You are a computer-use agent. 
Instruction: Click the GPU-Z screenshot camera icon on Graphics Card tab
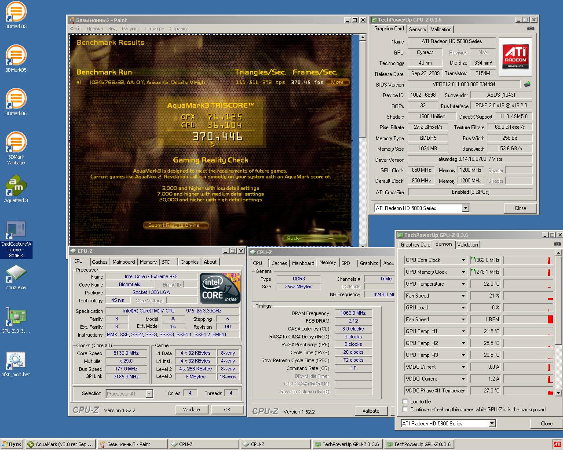tap(531, 29)
